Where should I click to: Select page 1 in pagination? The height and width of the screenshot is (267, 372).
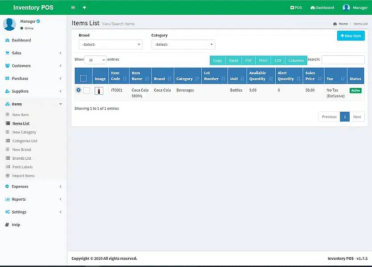[345, 117]
